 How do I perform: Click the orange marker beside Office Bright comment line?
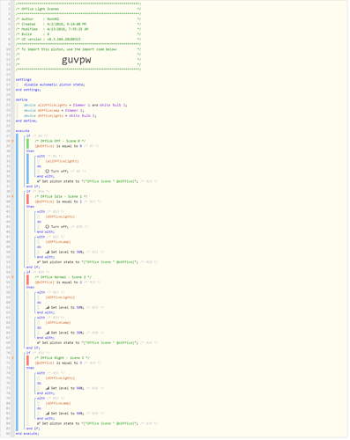pyautogui.click(x=13, y=358)
